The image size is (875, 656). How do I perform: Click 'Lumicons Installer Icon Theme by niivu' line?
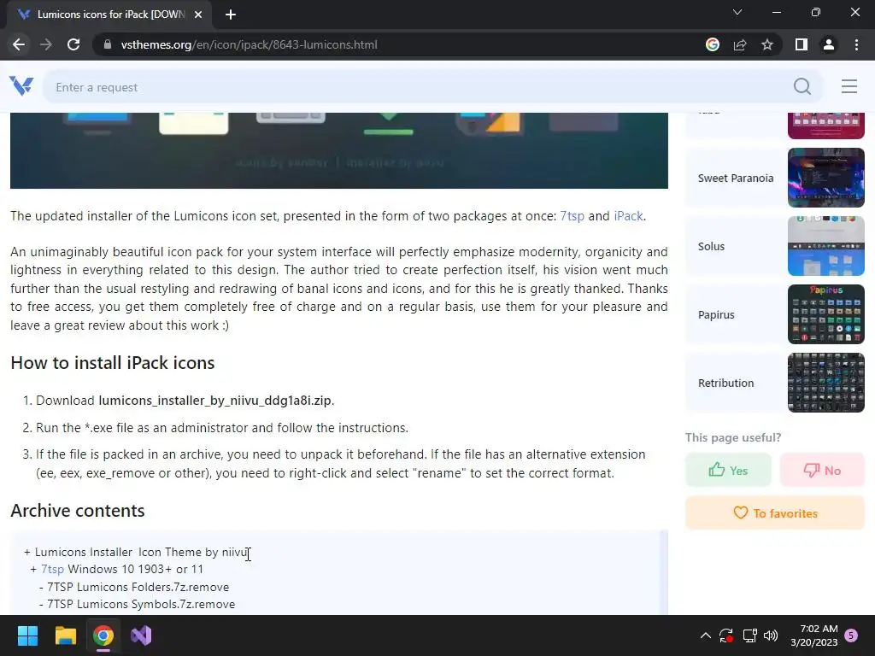pyautogui.click(x=141, y=552)
